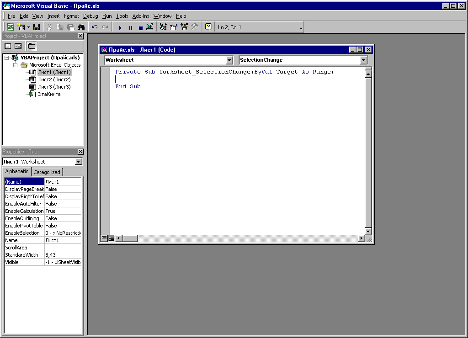This screenshot has width=468, height=338.
Task: Open the Insert menu
Action: tap(53, 16)
